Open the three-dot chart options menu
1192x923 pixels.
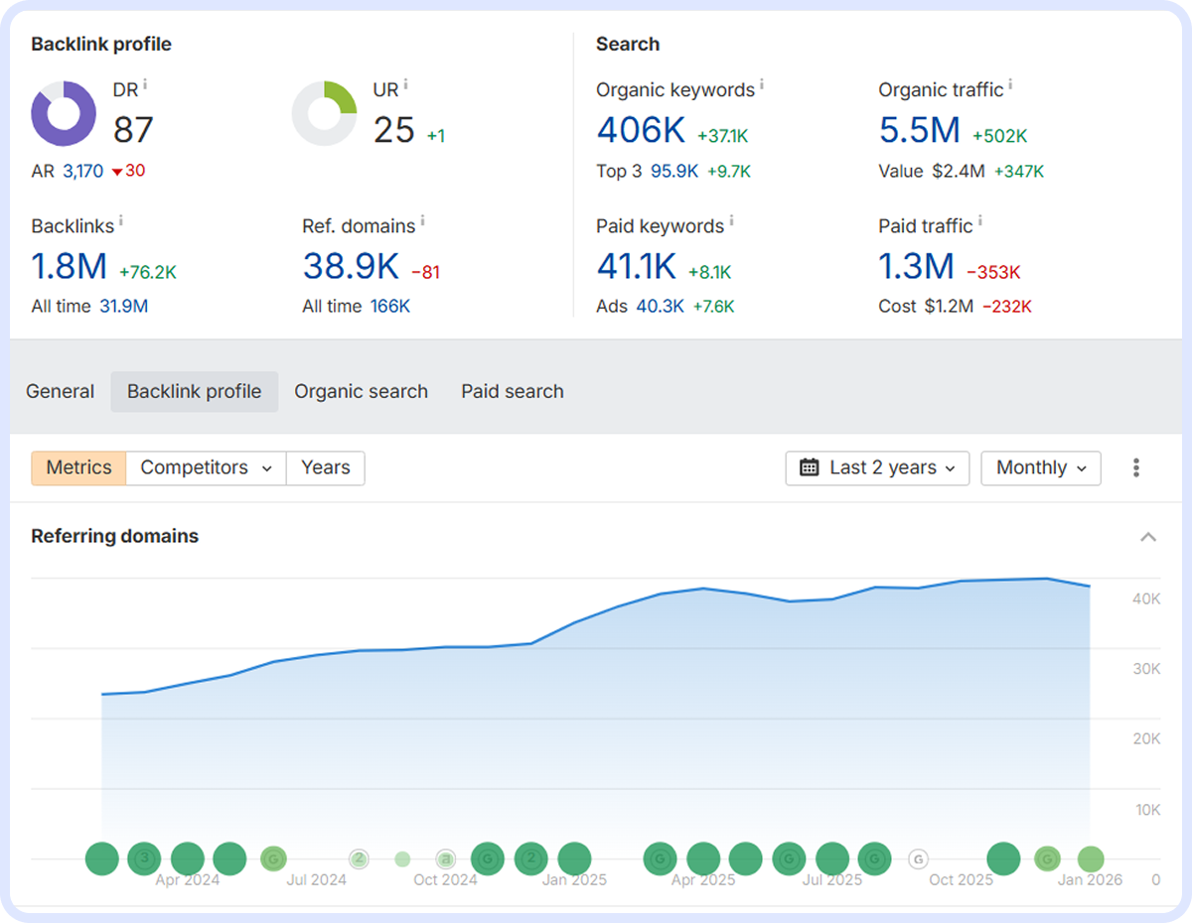1136,468
